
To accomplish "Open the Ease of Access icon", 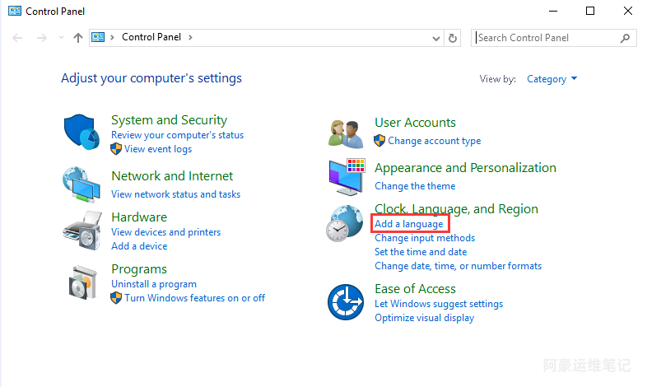I will (346, 302).
